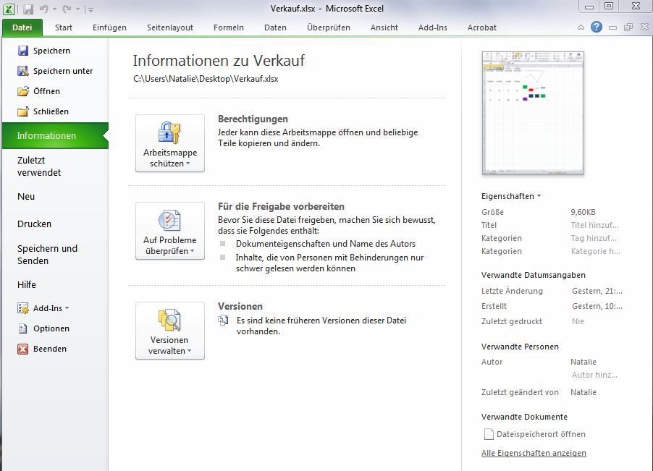Expand Auf Probleme überprüfen menu
The height and width of the screenshot is (471, 653).
[170, 230]
